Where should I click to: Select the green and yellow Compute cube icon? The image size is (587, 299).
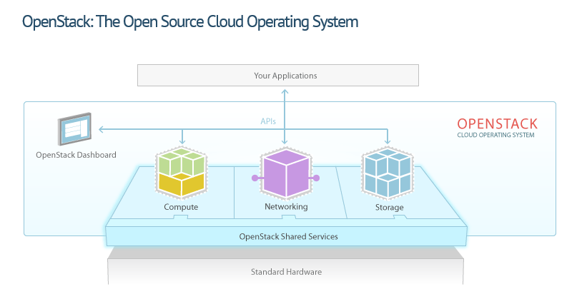pyautogui.click(x=181, y=172)
